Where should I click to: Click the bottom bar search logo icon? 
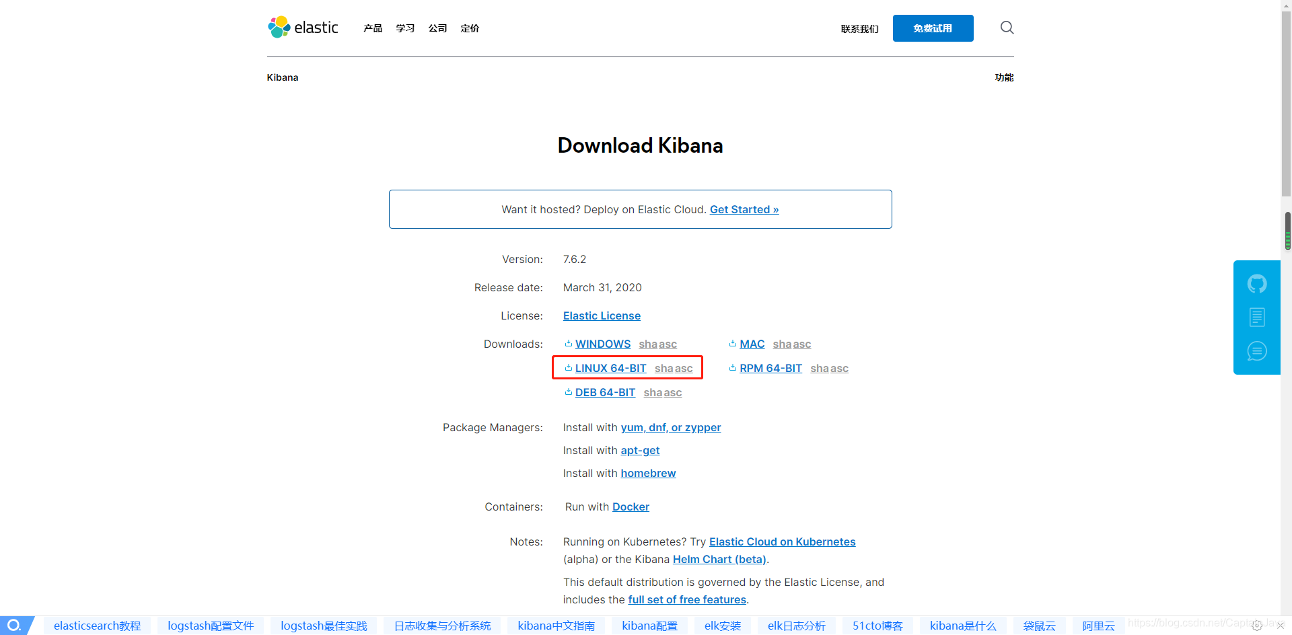14,626
